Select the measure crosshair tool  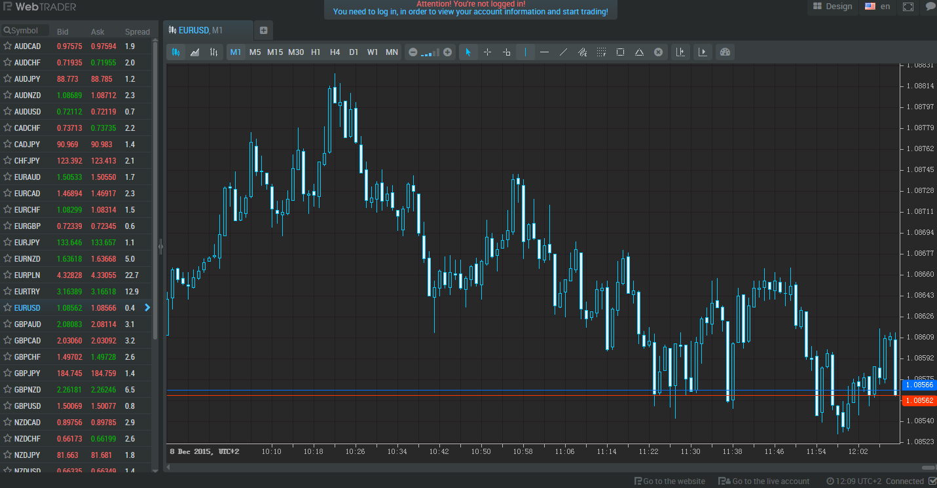point(506,52)
